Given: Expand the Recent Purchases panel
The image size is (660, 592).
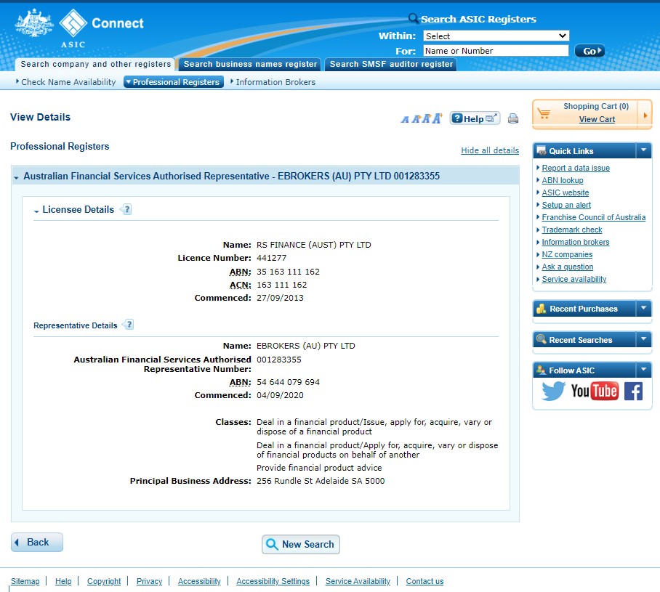Looking at the screenshot, I should [643, 309].
